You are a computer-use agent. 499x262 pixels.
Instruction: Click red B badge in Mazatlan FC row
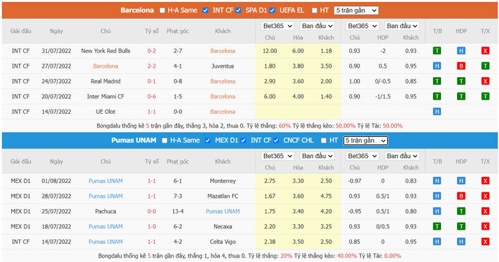coord(461,196)
